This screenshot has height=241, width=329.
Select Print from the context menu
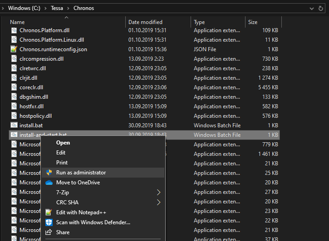62,163
